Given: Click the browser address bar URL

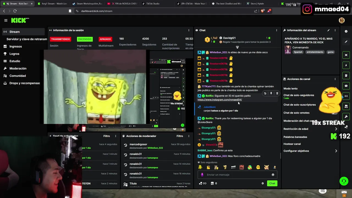Looking at the screenshot, I should pos(97,11).
